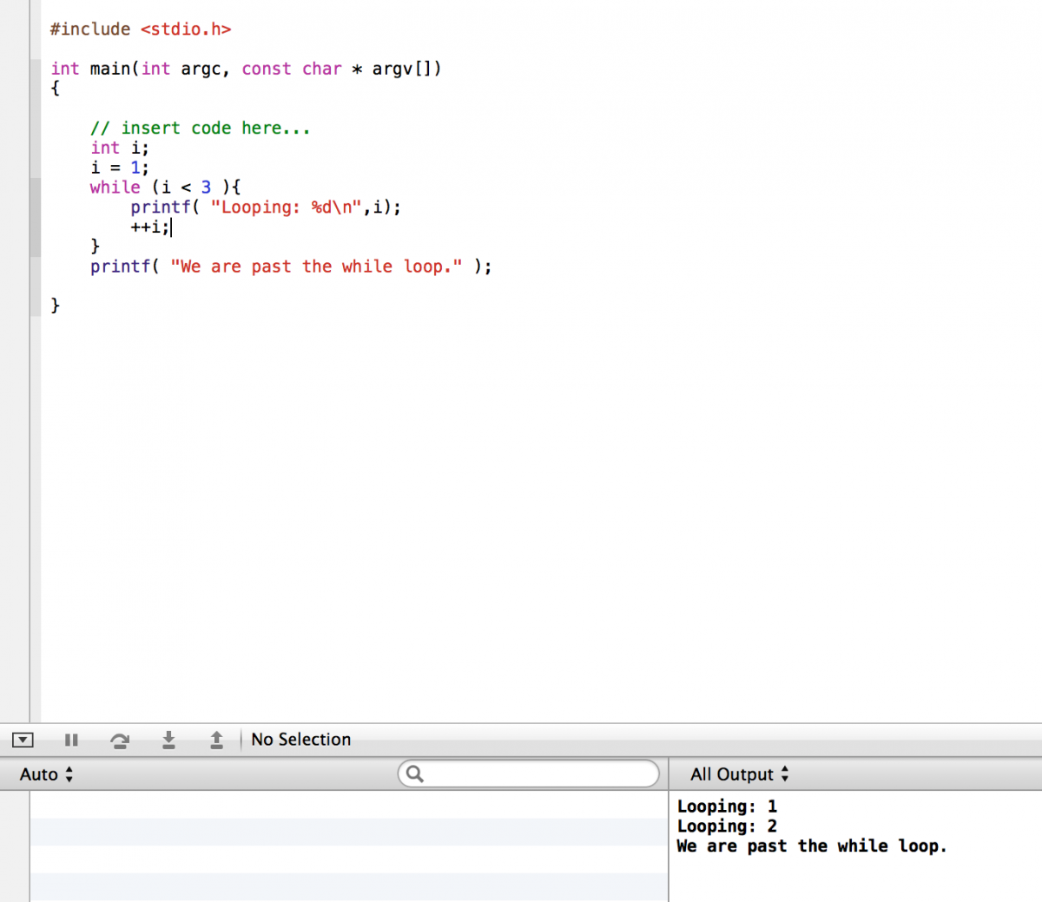Click the "// insert code here..." comment
Screen dimensions: 1042x902
tap(200, 128)
